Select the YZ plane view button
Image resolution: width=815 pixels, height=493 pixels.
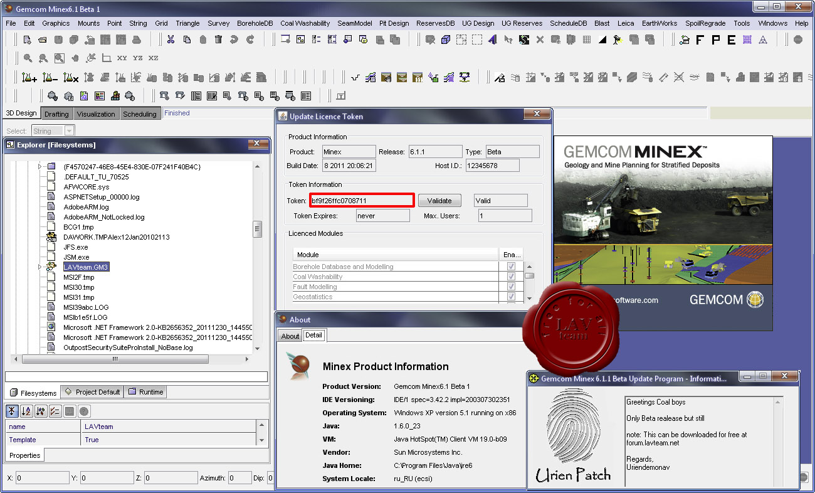(138, 58)
